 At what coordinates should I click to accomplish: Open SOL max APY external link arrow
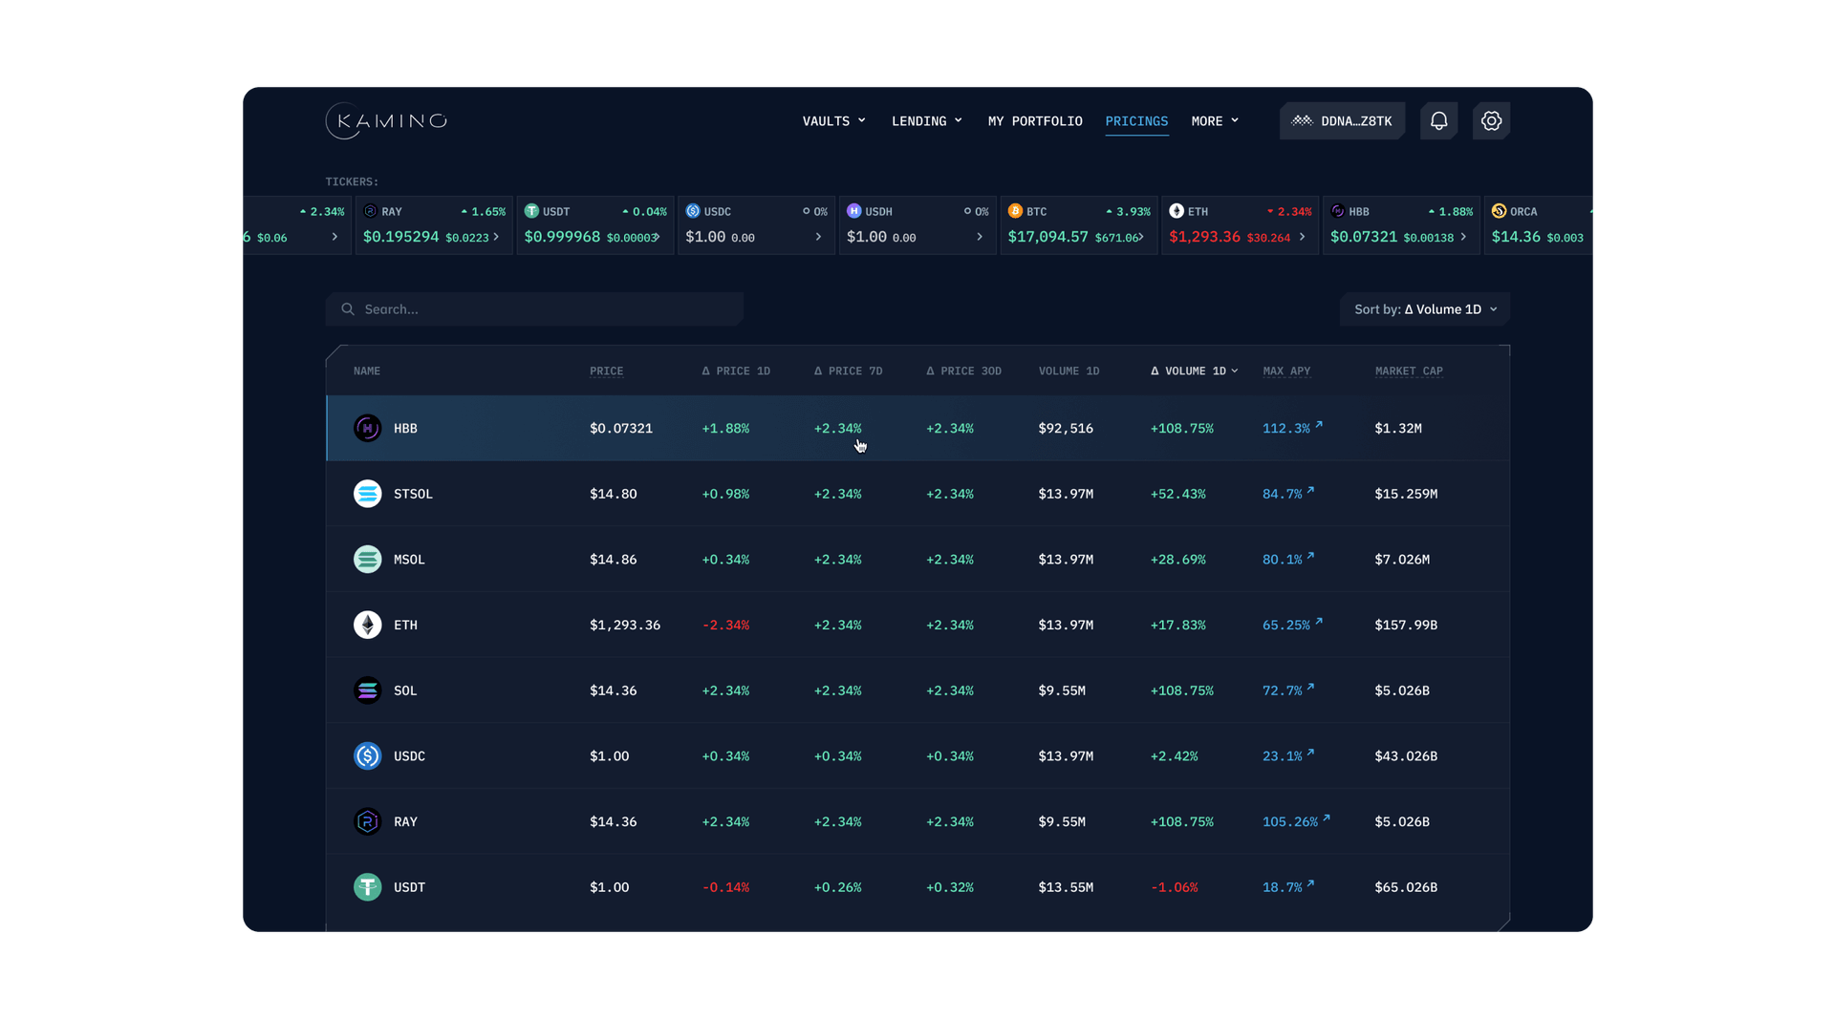pyautogui.click(x=1310, y=687)
